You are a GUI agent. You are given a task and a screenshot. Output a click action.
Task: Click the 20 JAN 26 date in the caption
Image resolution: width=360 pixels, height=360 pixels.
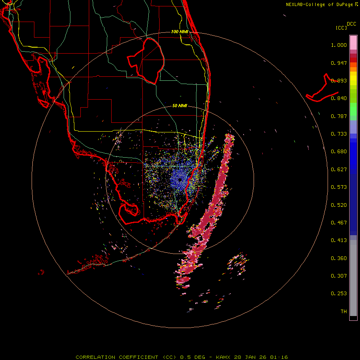click(x=250, y=357)
